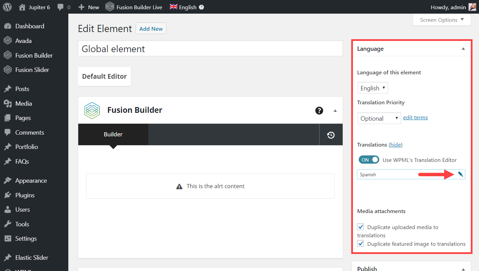479x271 pixels.
Task: Click the Add New button
Action: 151,29
